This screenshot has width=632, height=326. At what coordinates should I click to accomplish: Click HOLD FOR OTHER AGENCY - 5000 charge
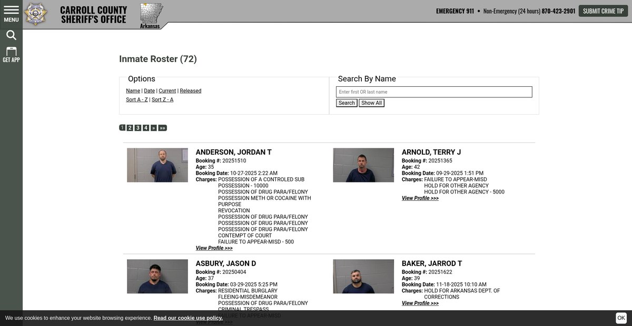[465, 192]
